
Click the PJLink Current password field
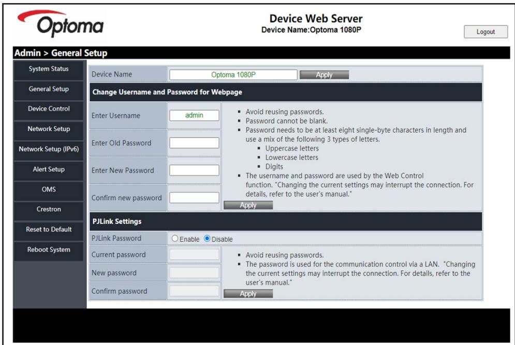pyautogui.click(x=194, y=254)
